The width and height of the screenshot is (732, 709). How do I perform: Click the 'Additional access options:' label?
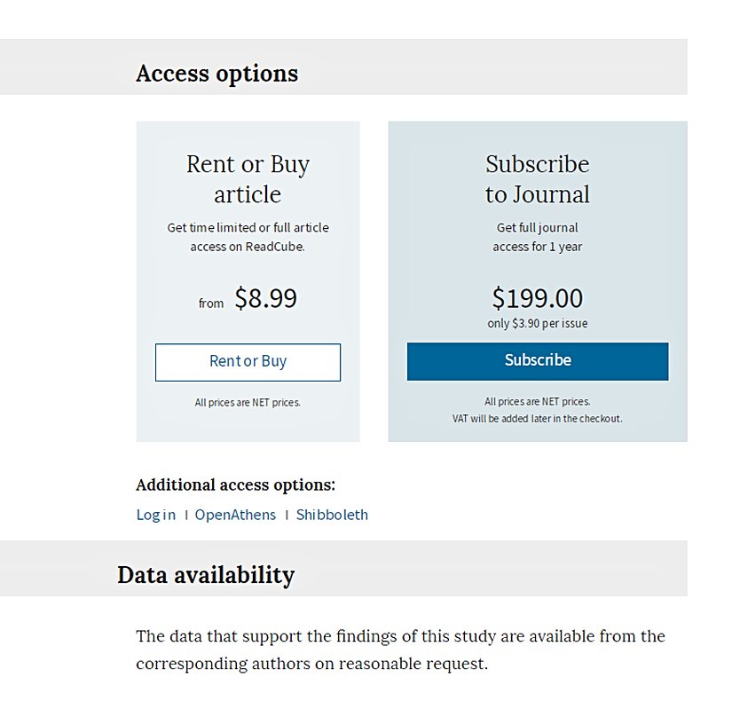[235, 485]
